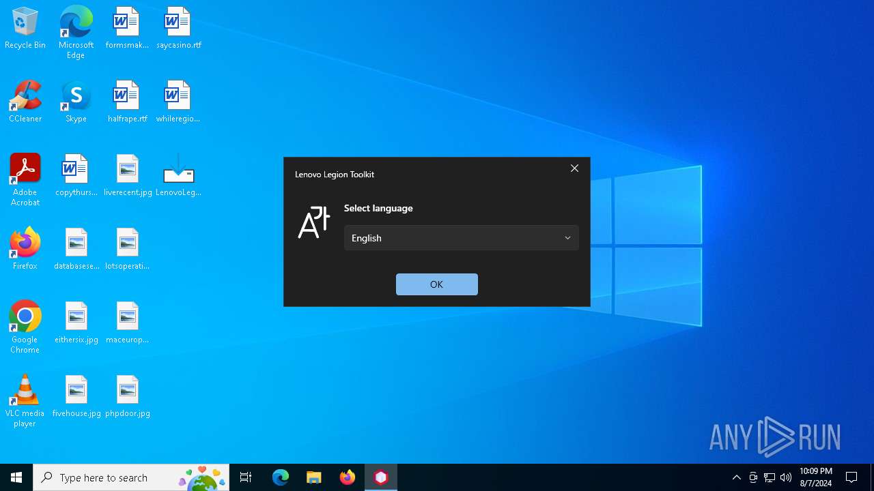Image resolution: width=874 pixels, height=491 pixels.
Task: Open the network status tray icon
Action: (x=770, y=477)
